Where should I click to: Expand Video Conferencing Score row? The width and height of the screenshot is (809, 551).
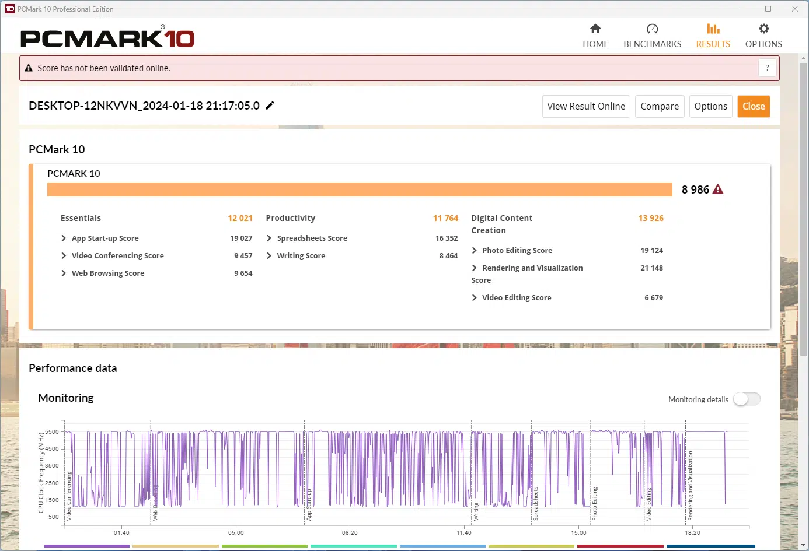click(64, 255)
